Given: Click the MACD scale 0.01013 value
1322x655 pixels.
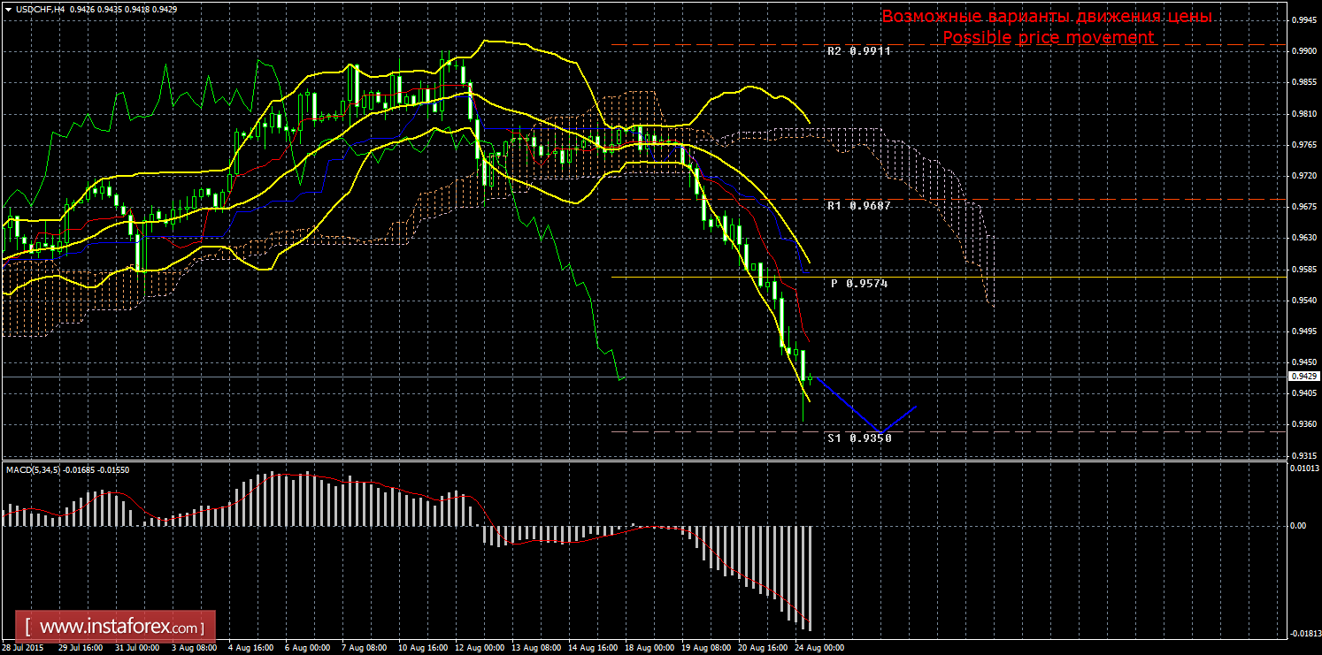Looking at the screenshot, I should click(1303, 469).
